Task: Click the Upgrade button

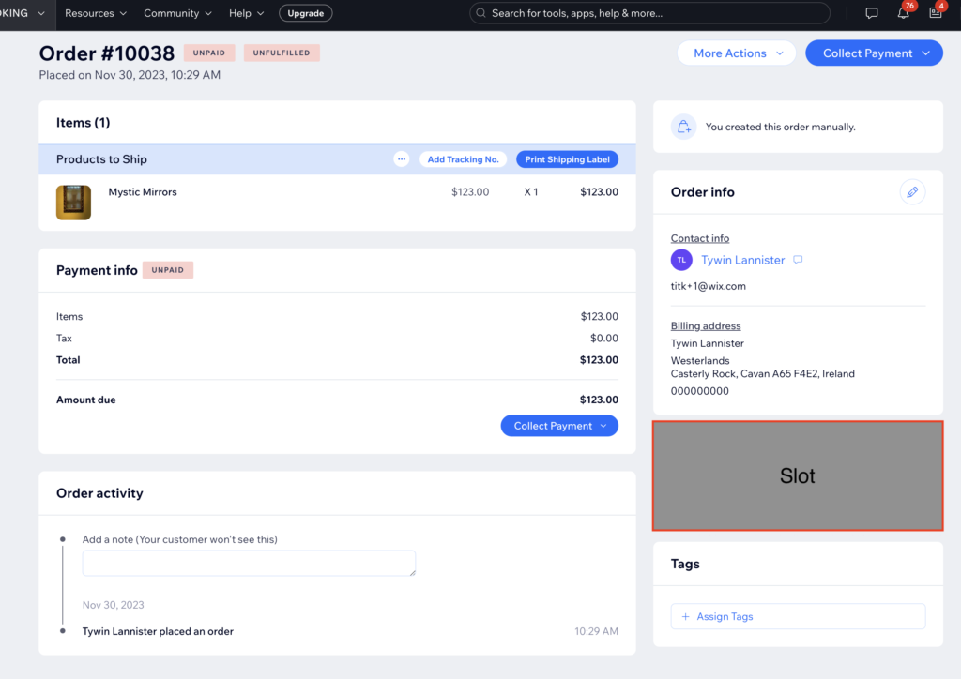Action: 305,13
